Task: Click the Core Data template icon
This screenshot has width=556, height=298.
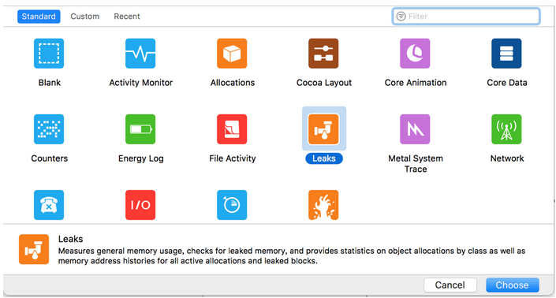Action: (506, 54)
